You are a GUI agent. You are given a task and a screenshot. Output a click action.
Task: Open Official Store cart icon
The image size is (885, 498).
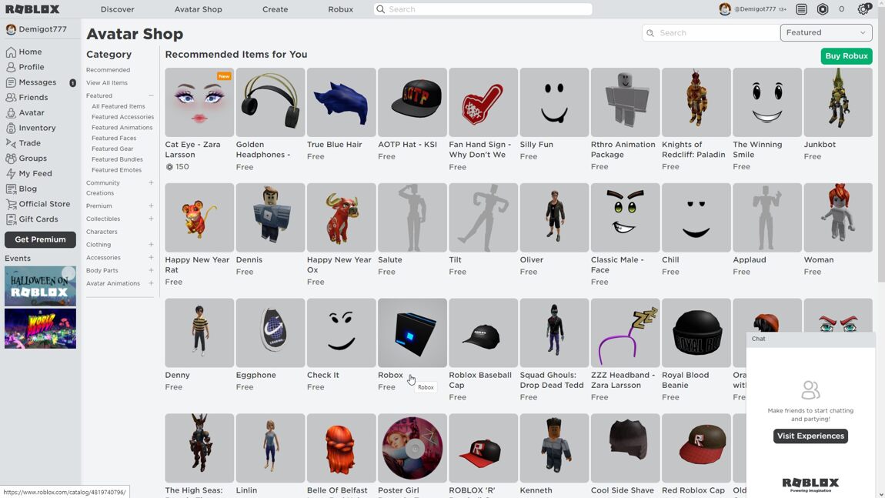coord(11,205)
